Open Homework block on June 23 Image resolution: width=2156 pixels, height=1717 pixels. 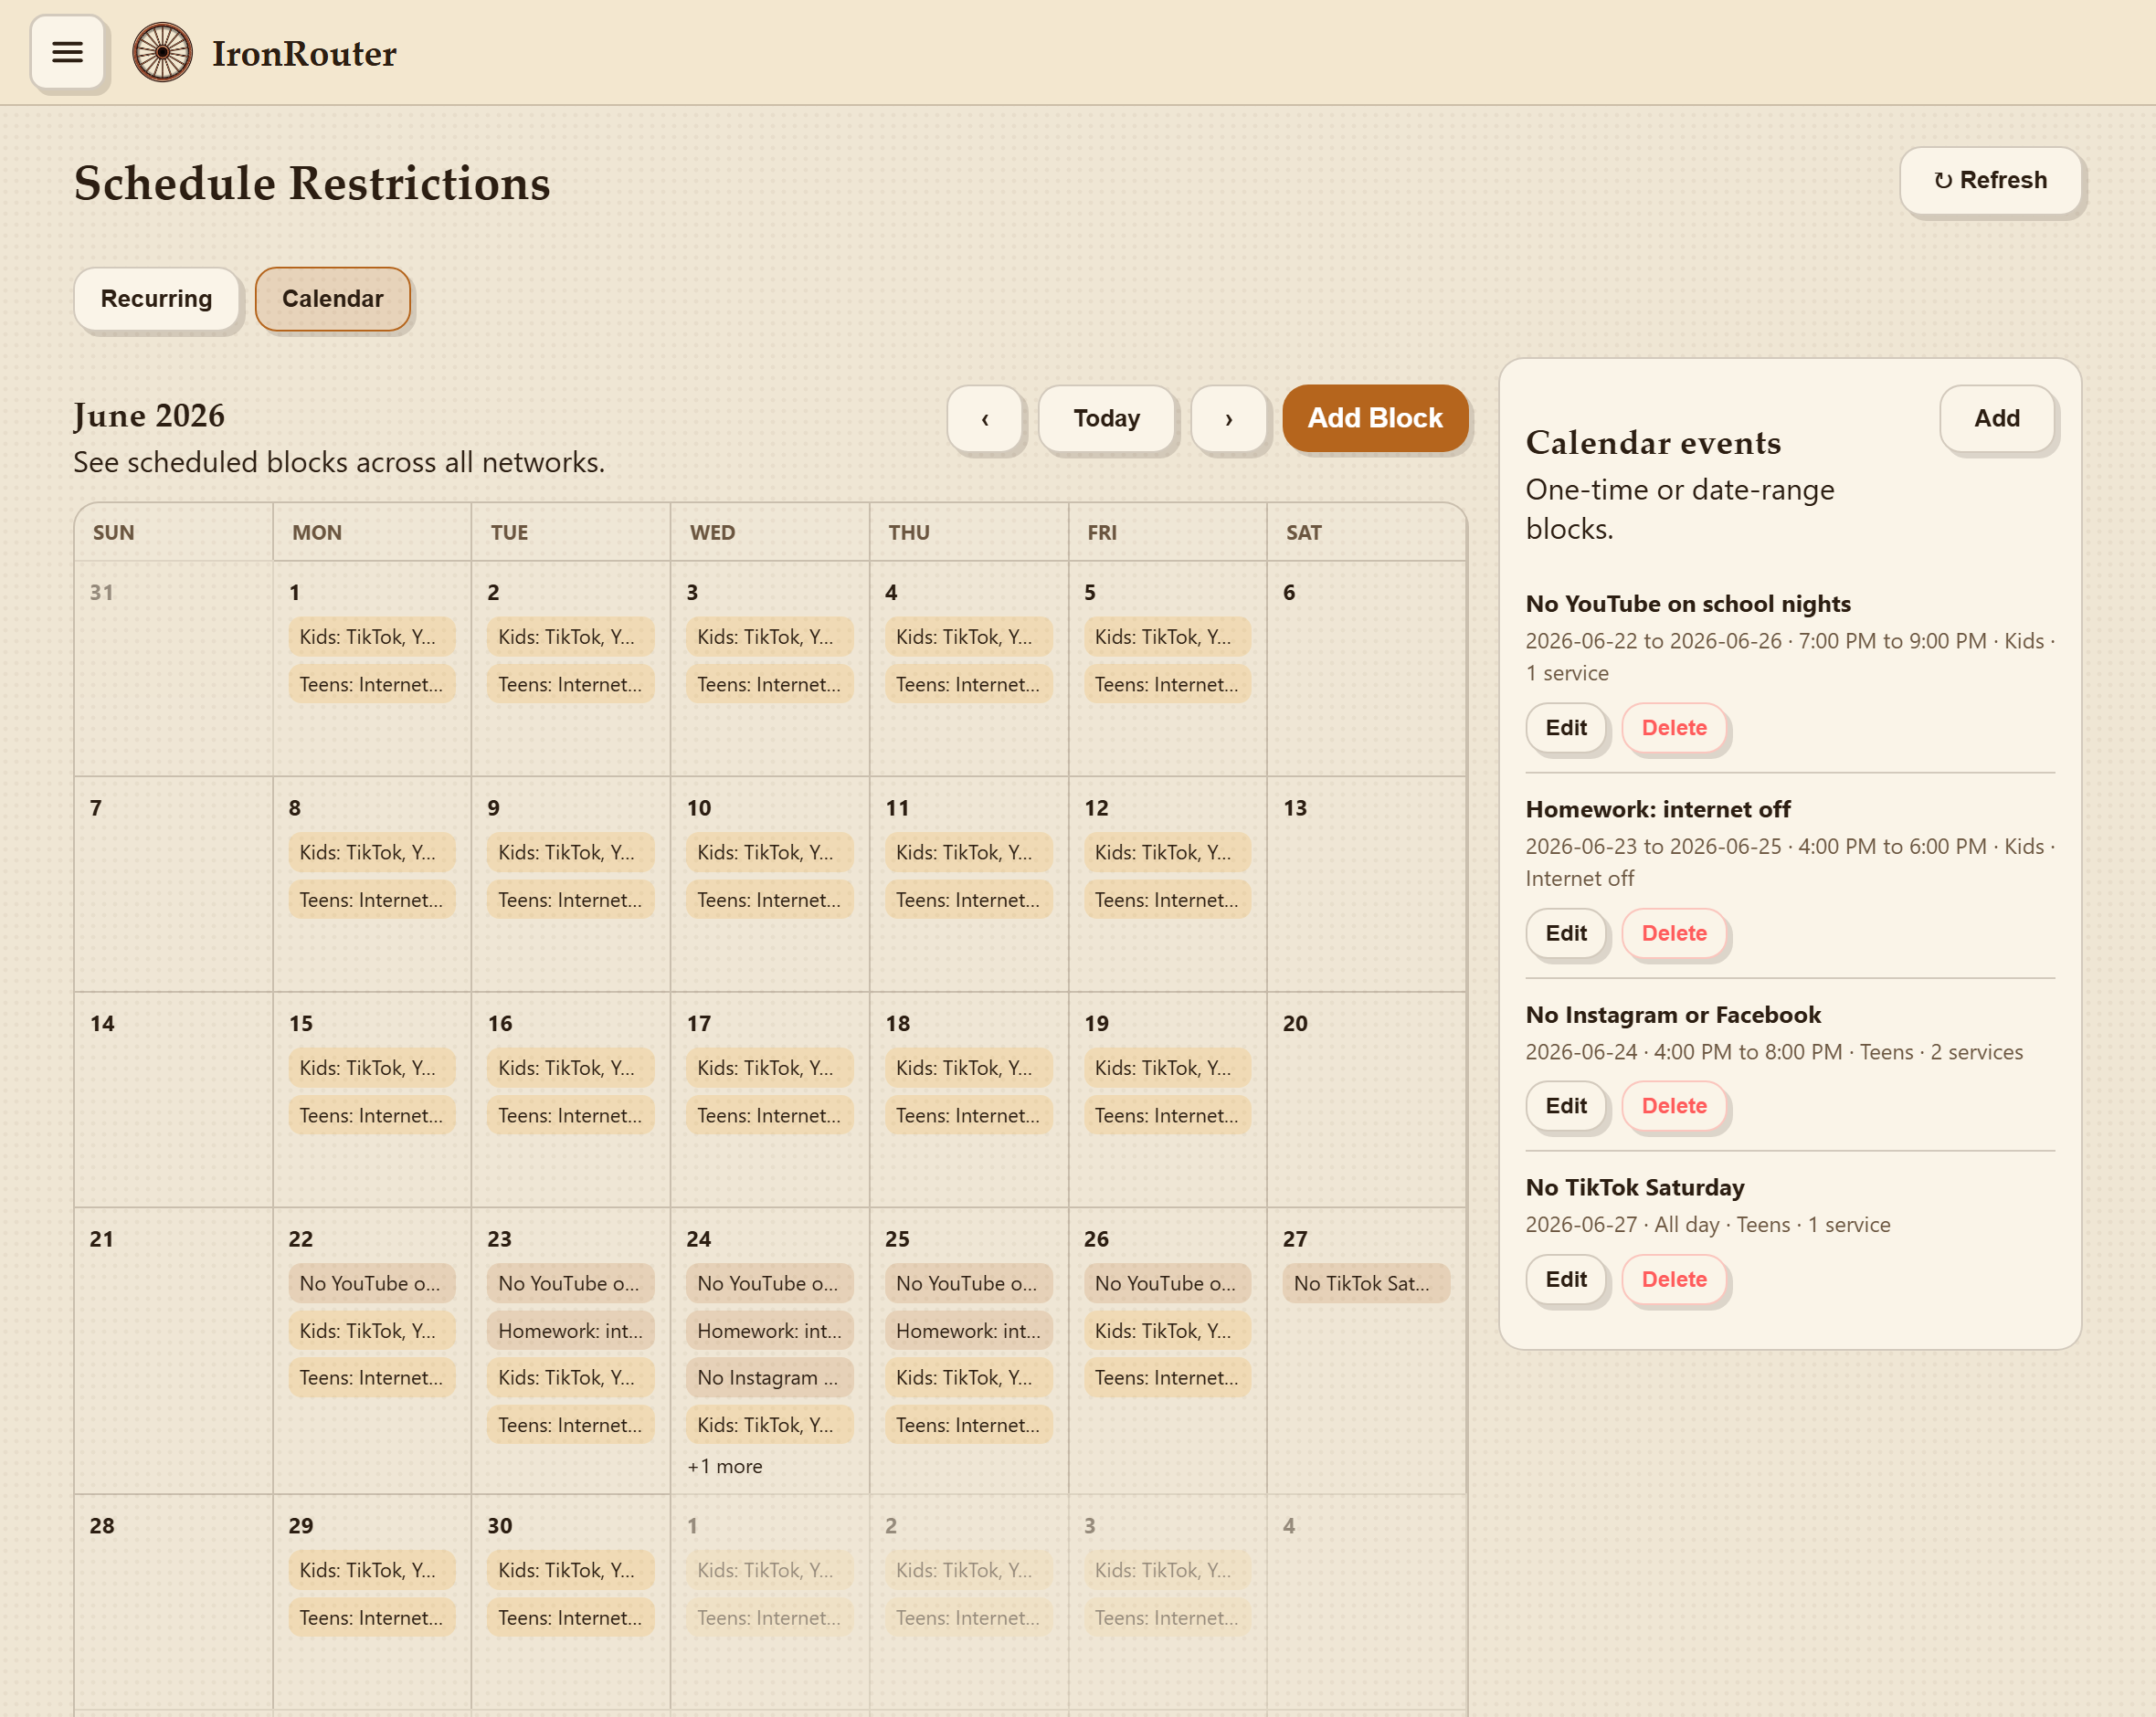point(570,1331)
